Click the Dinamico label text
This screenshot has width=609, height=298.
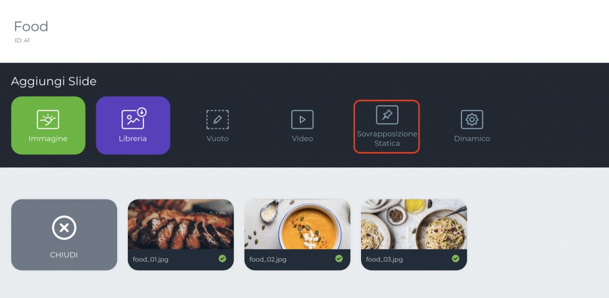tap(472, 138)
